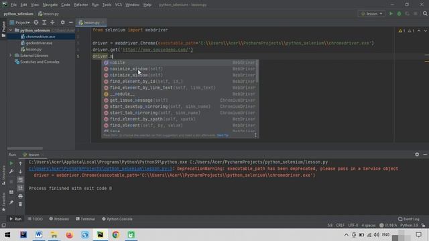429x241 pixels.
Task: Pick find_element_by_xpath completion suggestion
Action: click(180, 119)
